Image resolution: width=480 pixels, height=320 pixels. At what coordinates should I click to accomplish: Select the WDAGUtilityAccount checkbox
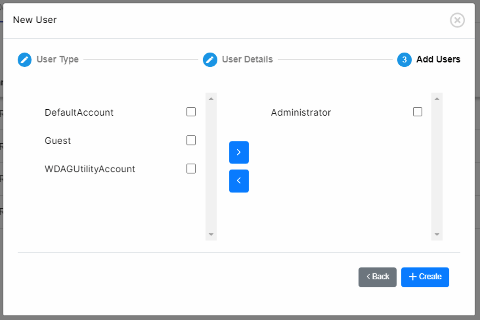(191, 169)
